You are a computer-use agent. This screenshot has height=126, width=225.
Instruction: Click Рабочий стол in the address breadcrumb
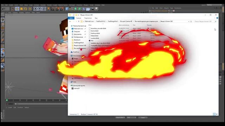tap(89, 21)
